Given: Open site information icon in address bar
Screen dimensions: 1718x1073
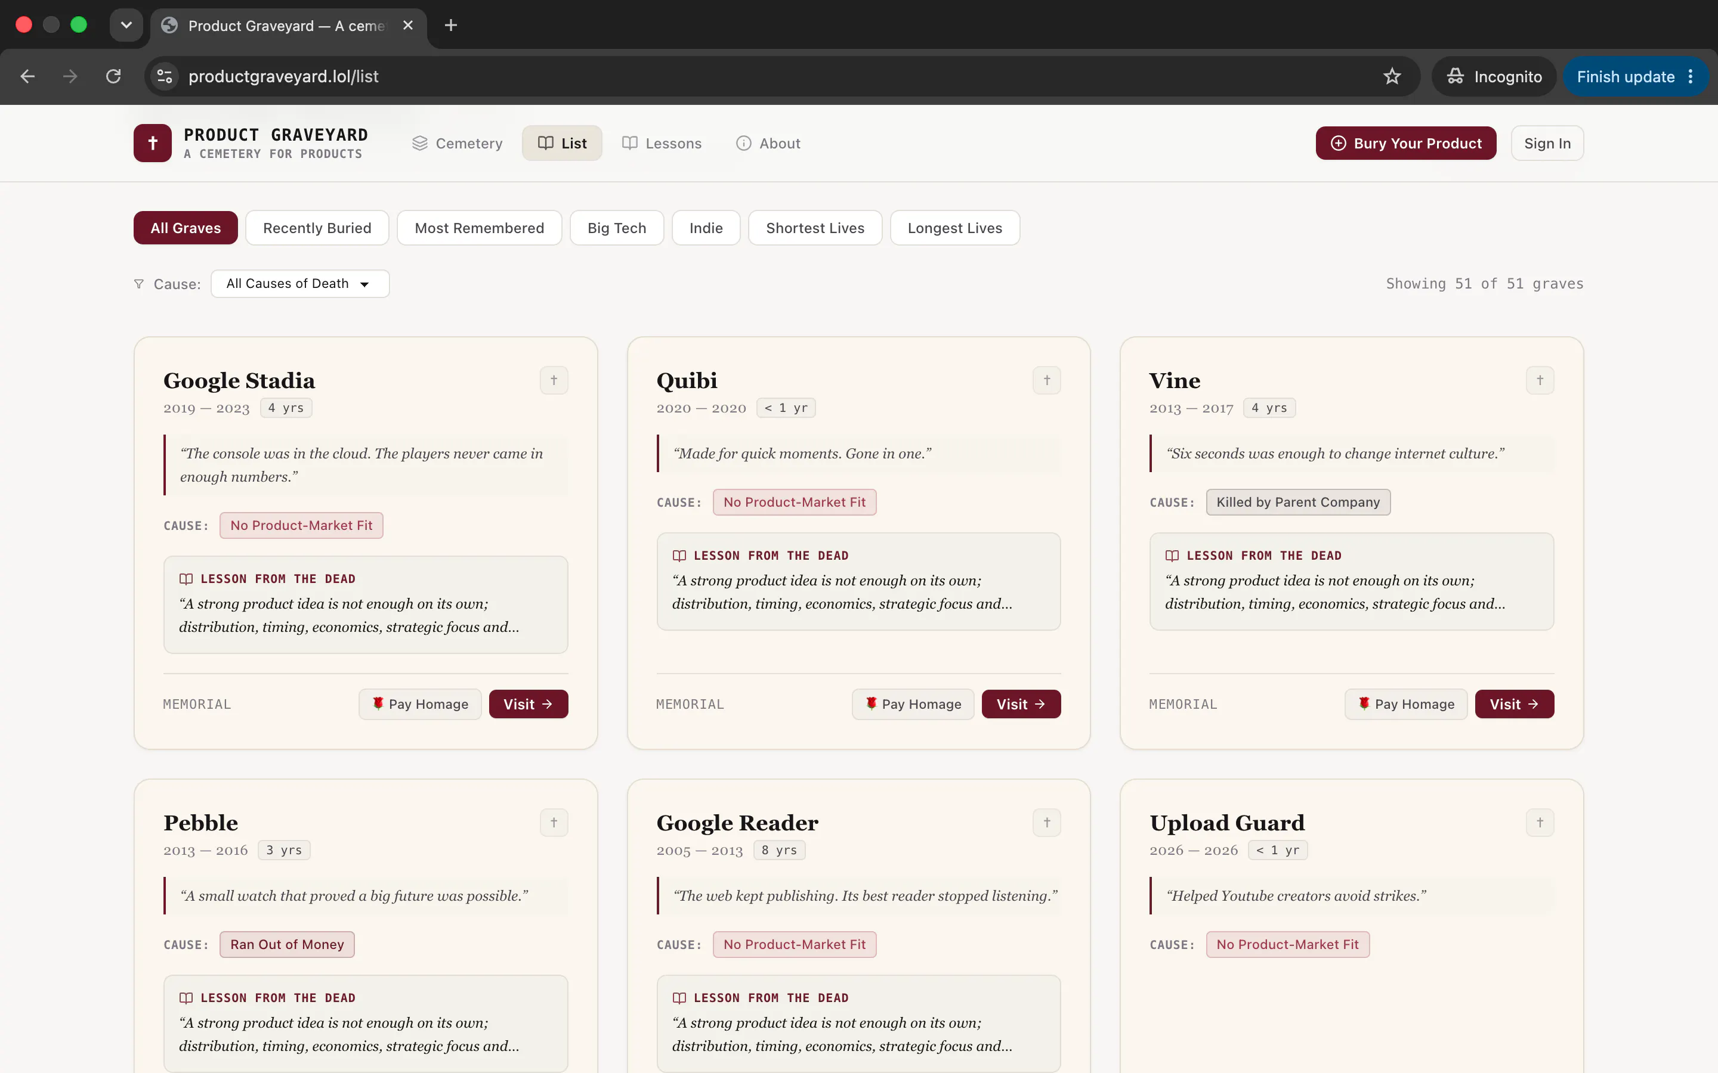Looking at the screenshot, I should point(165,77).
